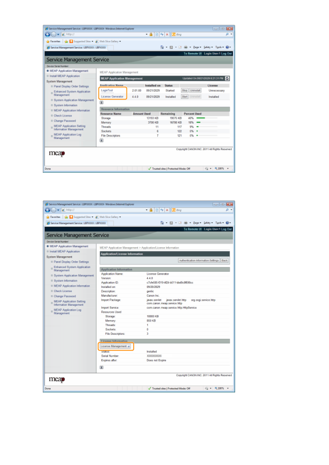Screen dimensions: 329x465
Task: Click the top-of-page arrow icon below File Descriptors row
Action: pyautogui.click(x=102, y=141)
